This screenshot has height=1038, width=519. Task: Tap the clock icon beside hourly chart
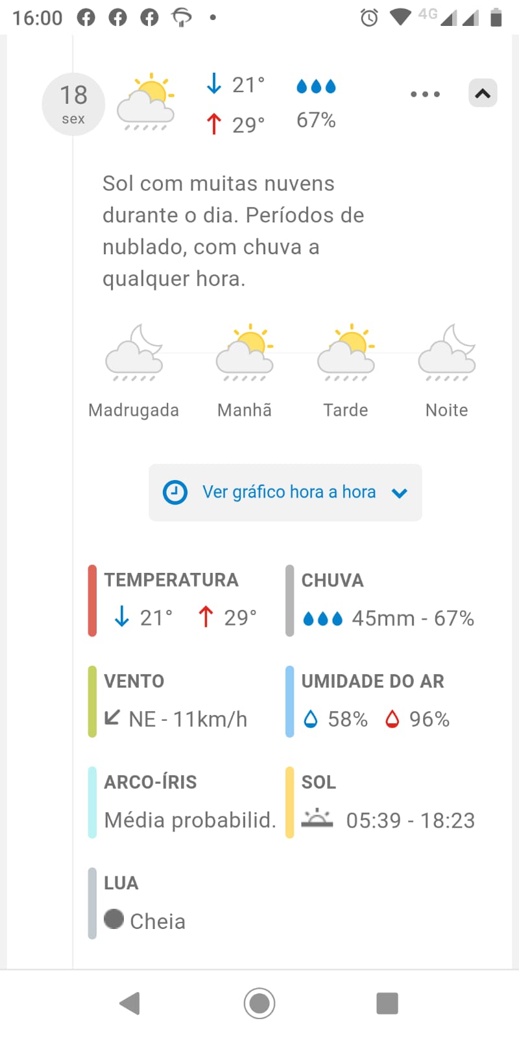(175, 492)
